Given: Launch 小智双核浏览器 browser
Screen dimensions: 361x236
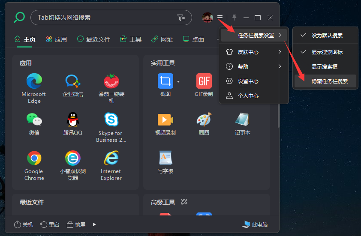Looking at the screenshot, I should click(73, 158).
